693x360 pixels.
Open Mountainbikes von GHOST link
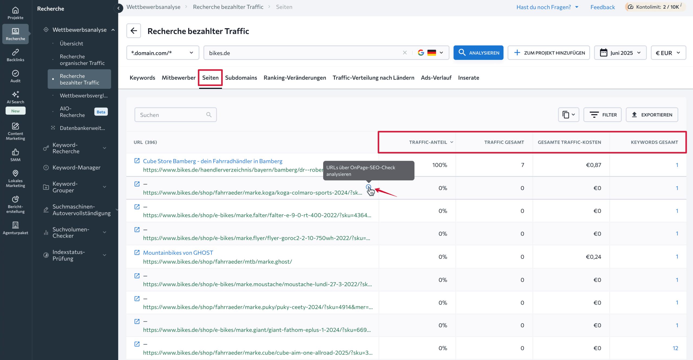(178, 253)
